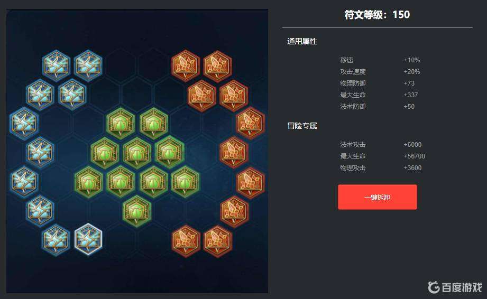Choose the top-right red crystal rune in the uppermost row
This screenshot has width=487, height=299.
click(x=217, y=66)
